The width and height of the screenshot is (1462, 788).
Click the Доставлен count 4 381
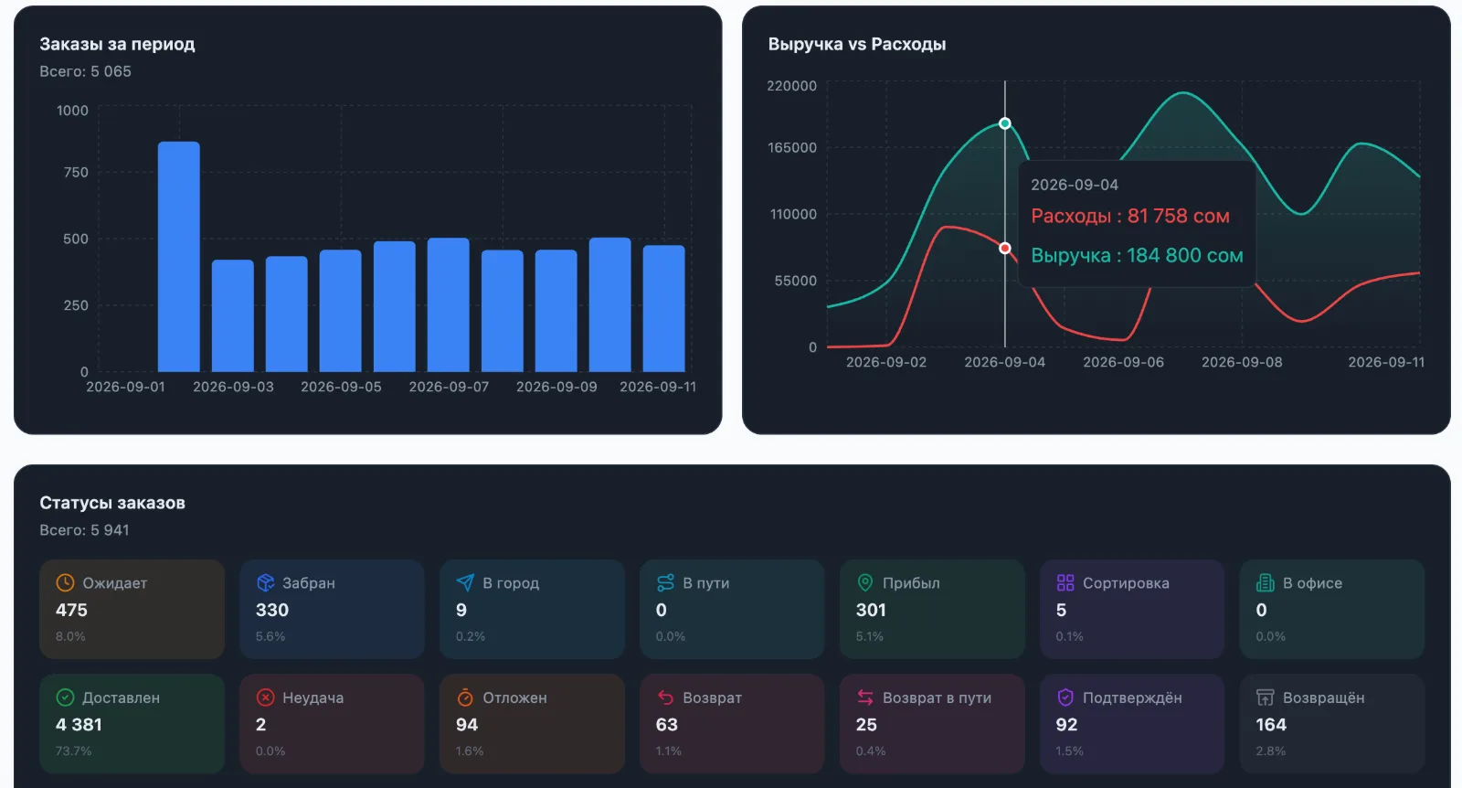(79, 724)
